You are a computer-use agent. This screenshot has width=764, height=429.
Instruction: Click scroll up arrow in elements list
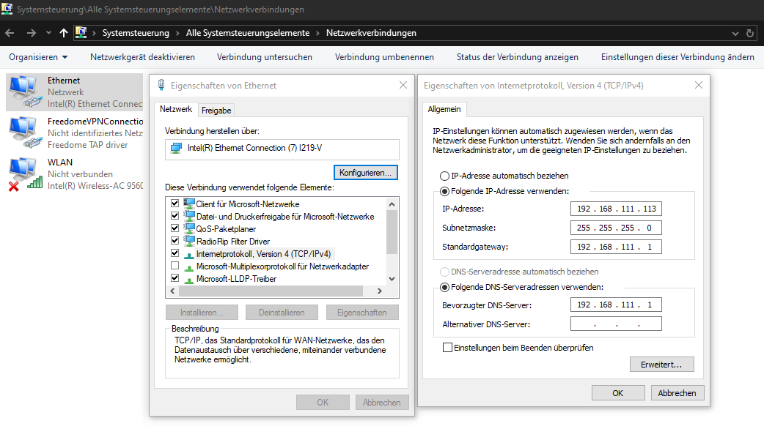[x=392, y=204]
